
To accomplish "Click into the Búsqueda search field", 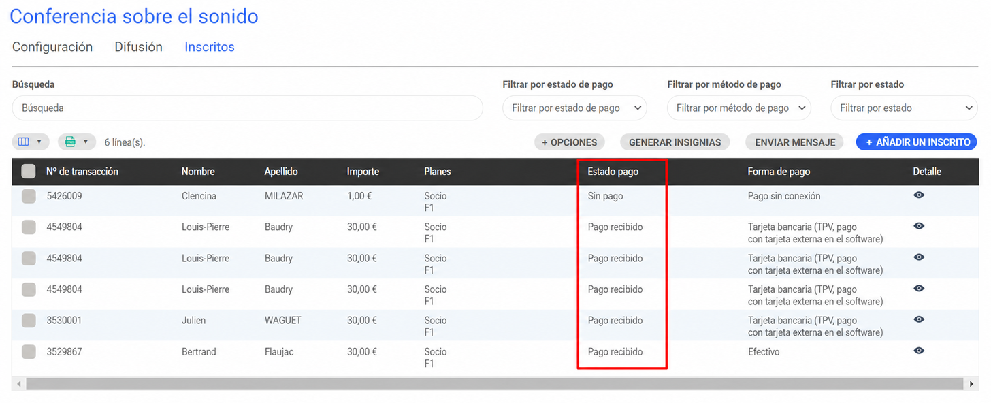I will pyautogui.click(x=247, y=108).
